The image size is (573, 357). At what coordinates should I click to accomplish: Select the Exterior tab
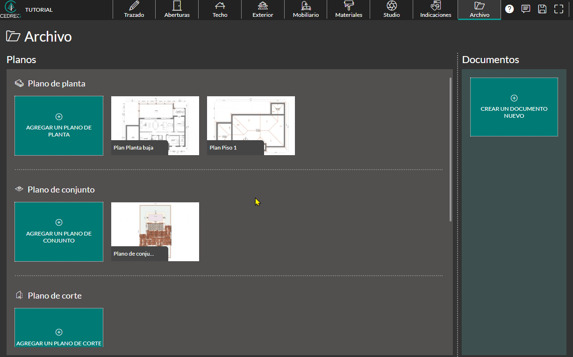(263, 10)
